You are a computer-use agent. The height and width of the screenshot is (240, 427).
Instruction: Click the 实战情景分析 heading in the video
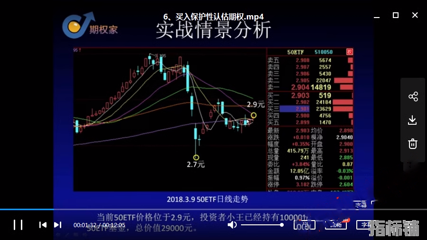(213, 30)
